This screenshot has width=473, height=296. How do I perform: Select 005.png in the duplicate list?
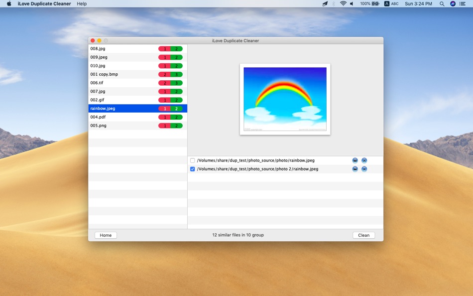click(x=138, y=126)
